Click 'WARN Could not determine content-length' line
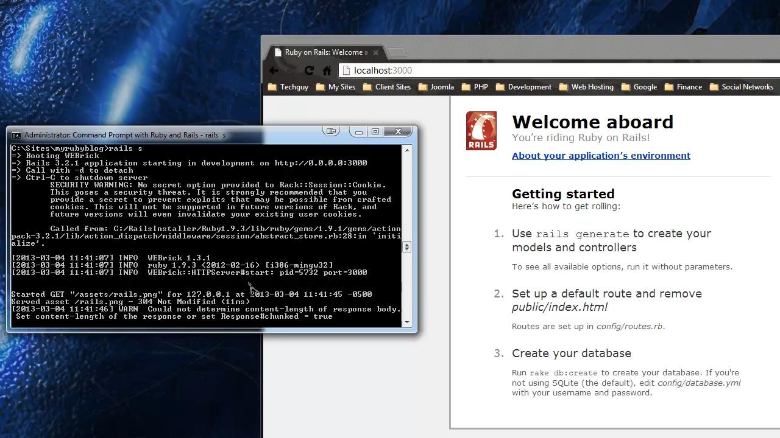Screen dimensions: 780x438 (206, 309)
